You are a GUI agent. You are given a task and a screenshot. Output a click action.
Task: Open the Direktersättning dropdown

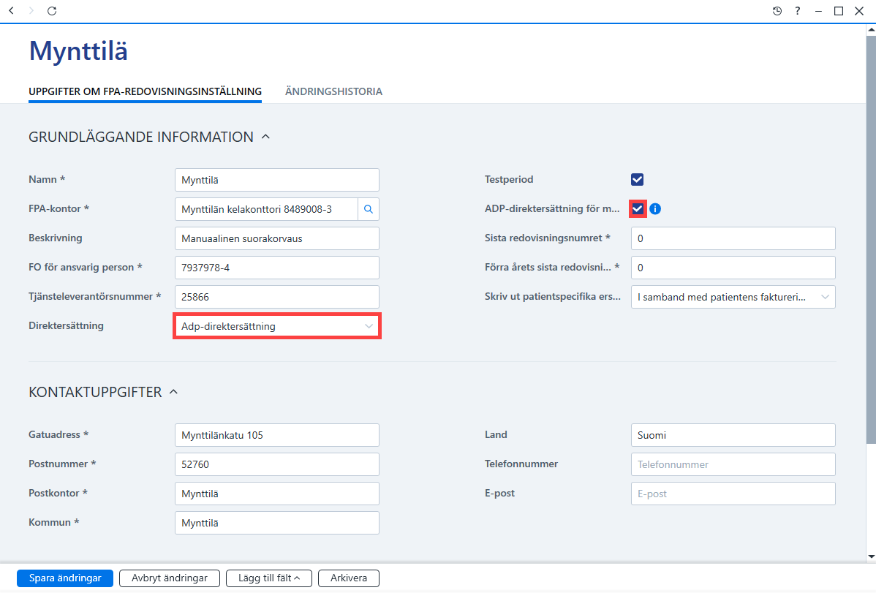coord(277,326)
